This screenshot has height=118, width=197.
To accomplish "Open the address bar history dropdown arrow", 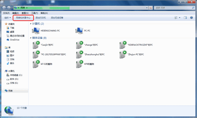I will [147, 8].
